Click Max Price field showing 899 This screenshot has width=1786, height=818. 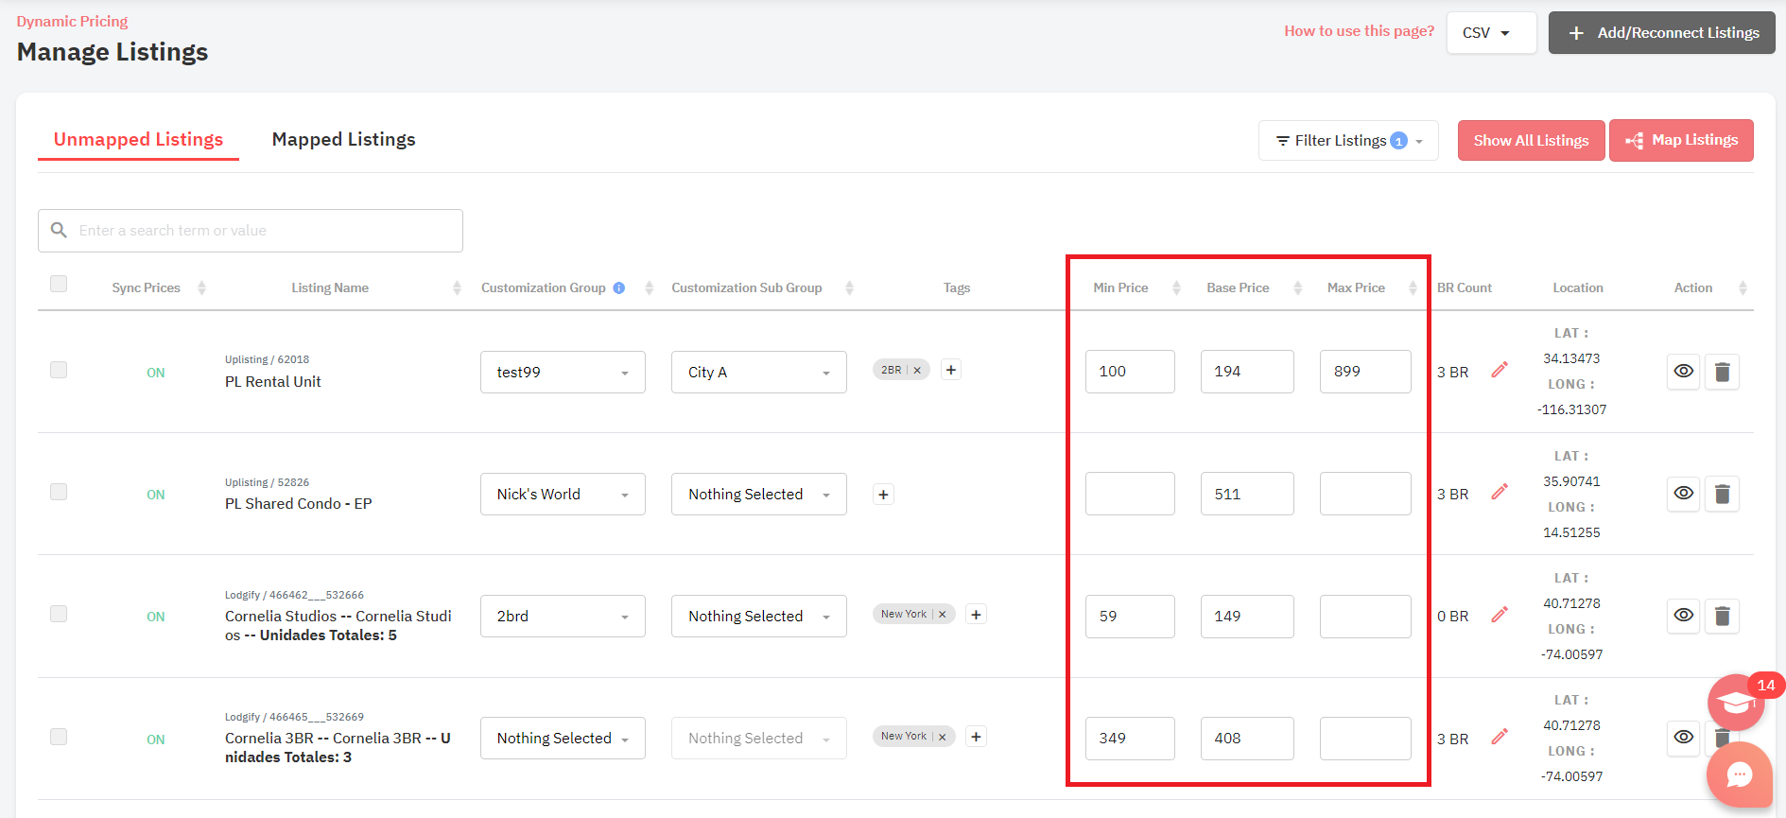[1365, 372]
